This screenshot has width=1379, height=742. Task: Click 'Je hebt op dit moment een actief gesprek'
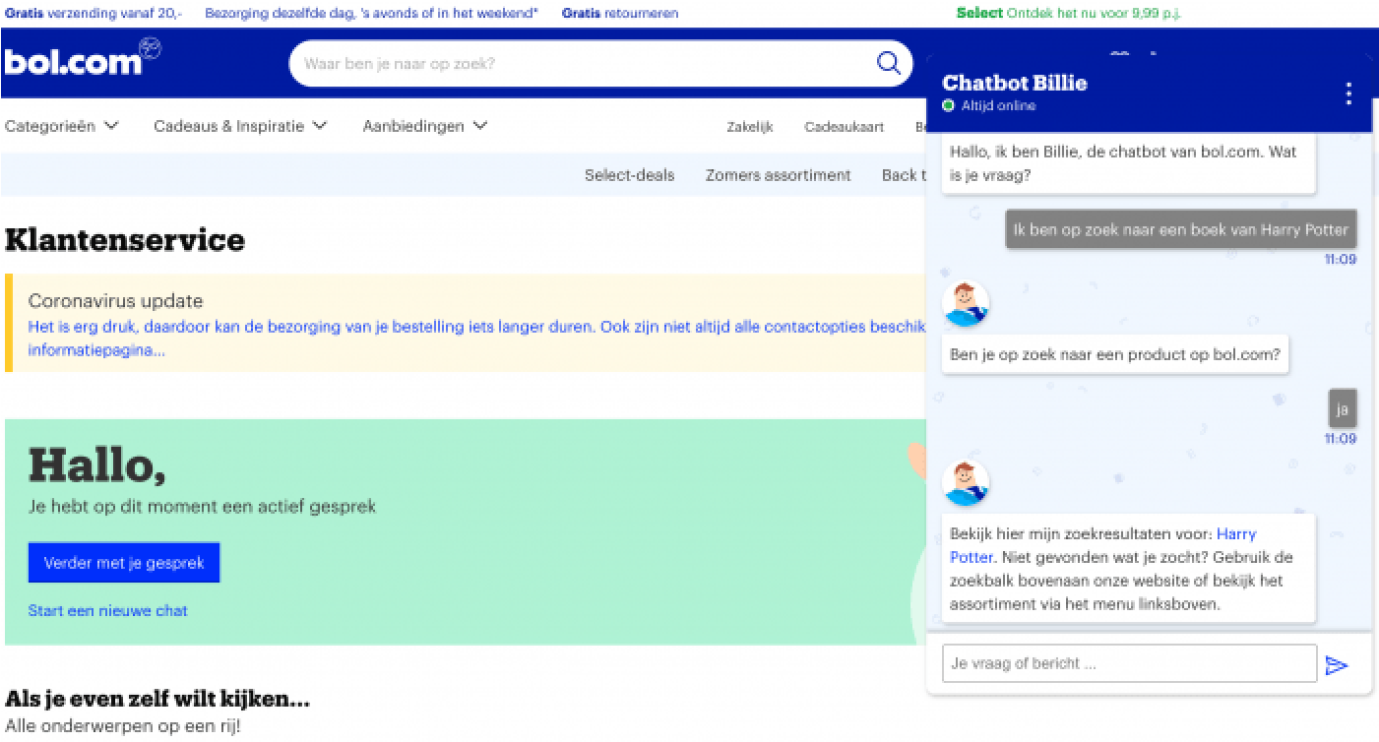click(x=202, y=507)
